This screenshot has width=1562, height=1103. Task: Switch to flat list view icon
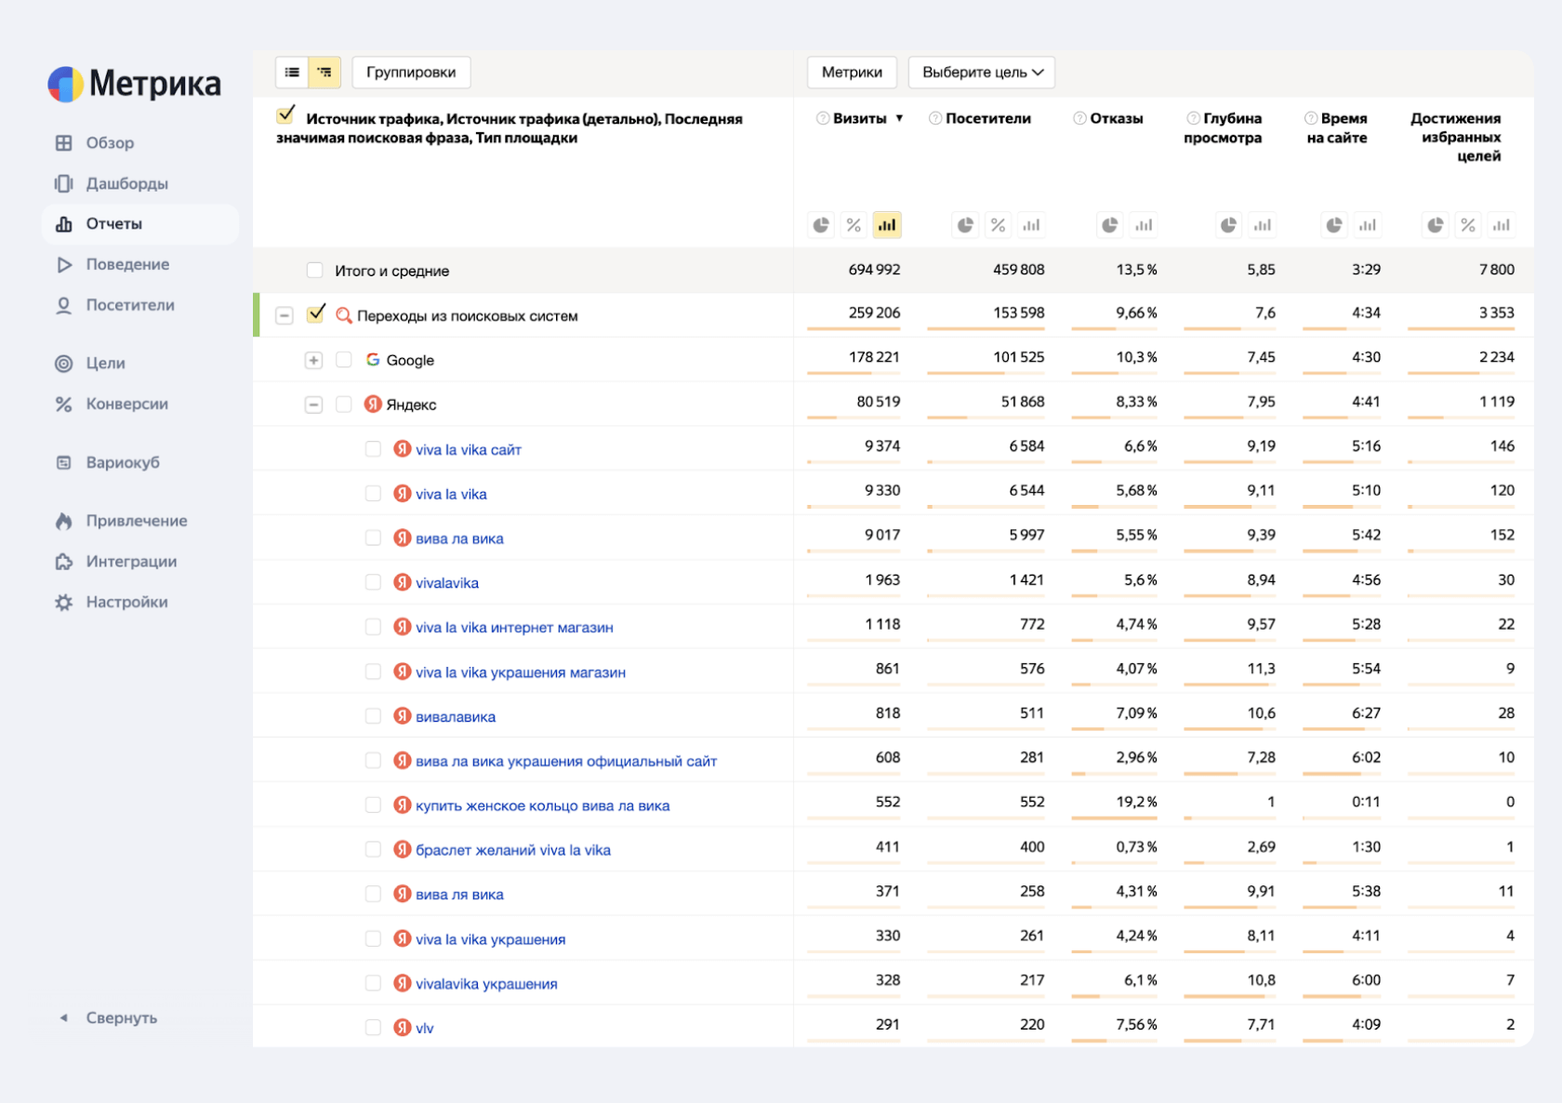(x=292, y=73)
